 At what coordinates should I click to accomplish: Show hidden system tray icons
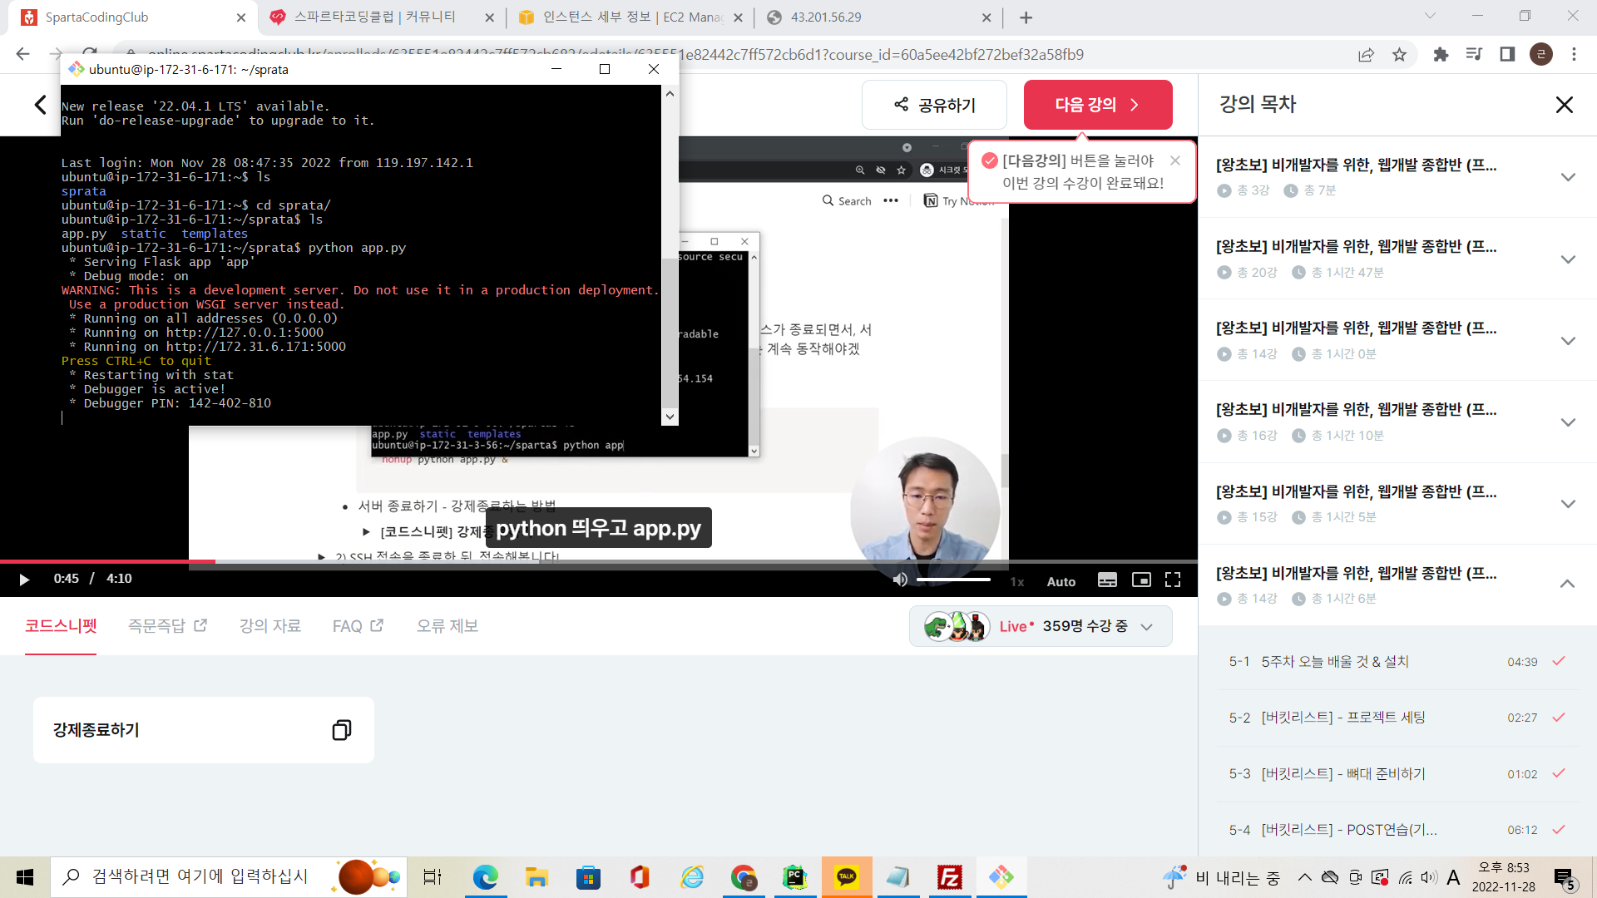pos(1304,877)
